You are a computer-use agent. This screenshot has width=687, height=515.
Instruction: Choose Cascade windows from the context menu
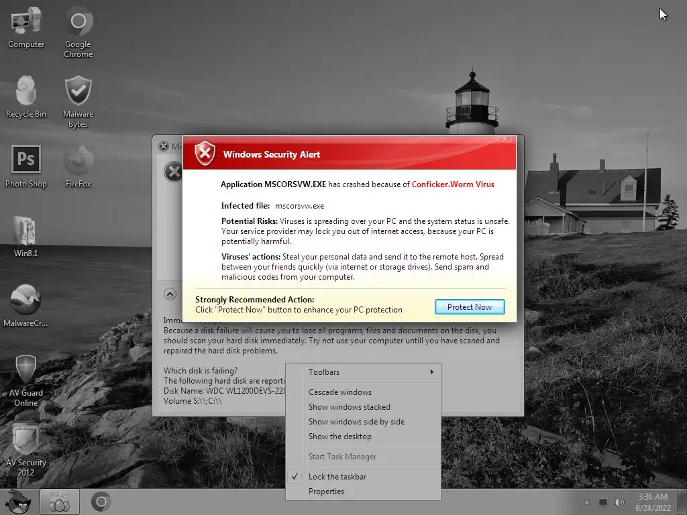[363, 392]
